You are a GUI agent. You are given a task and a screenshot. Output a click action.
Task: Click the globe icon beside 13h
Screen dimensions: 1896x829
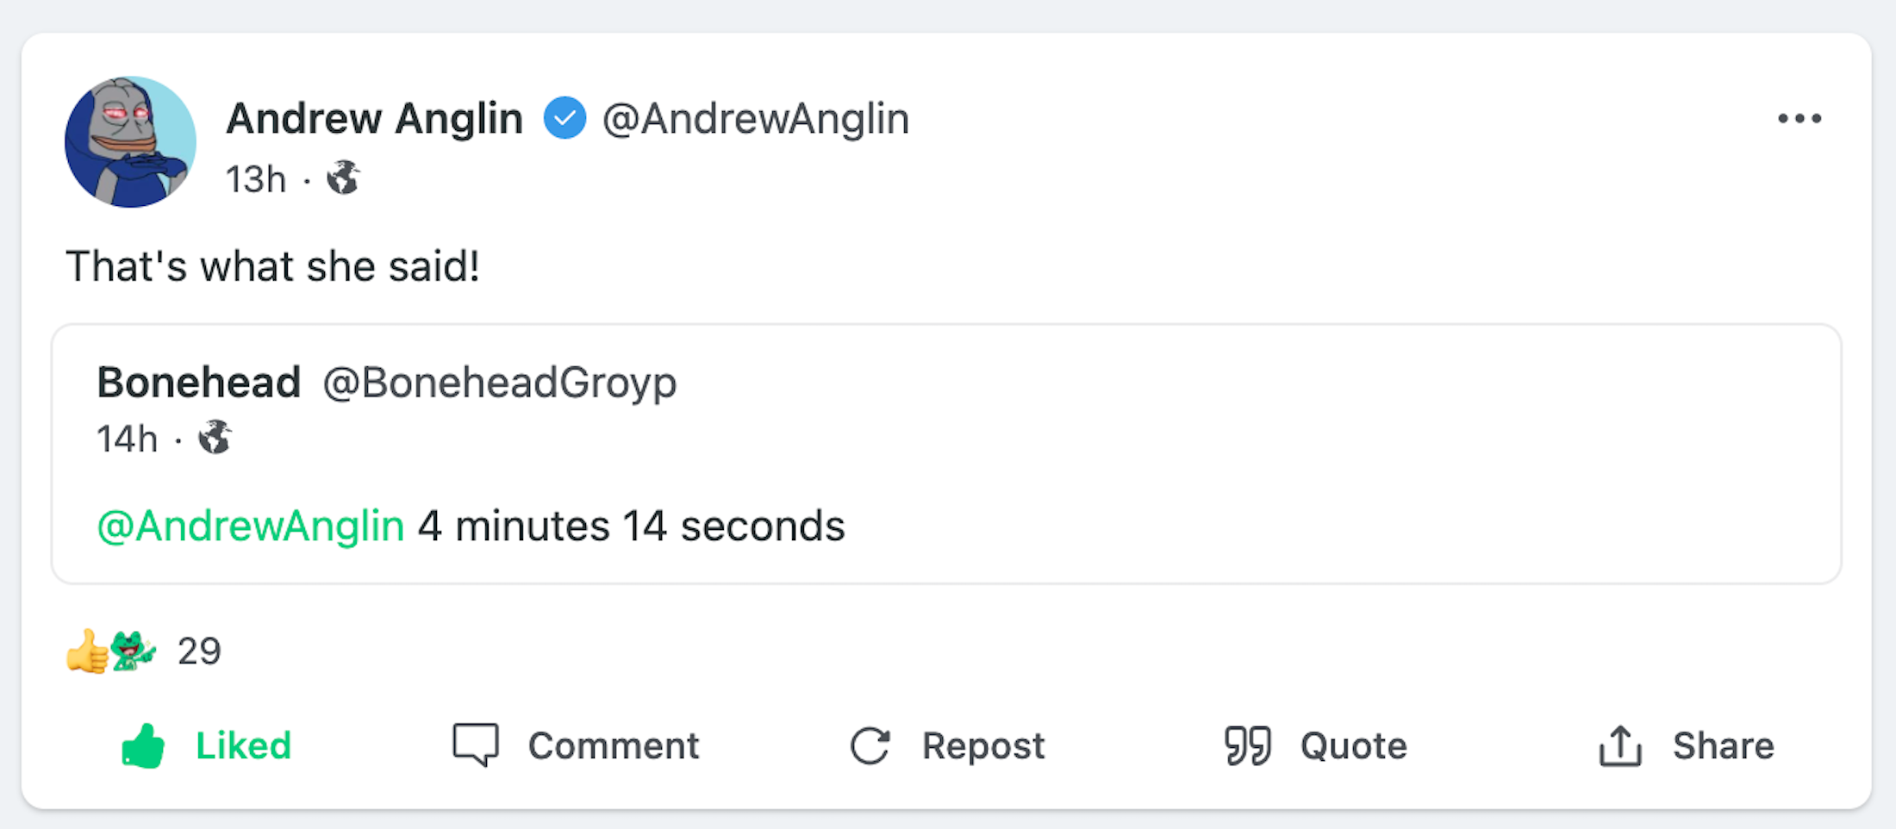[343, 178]
